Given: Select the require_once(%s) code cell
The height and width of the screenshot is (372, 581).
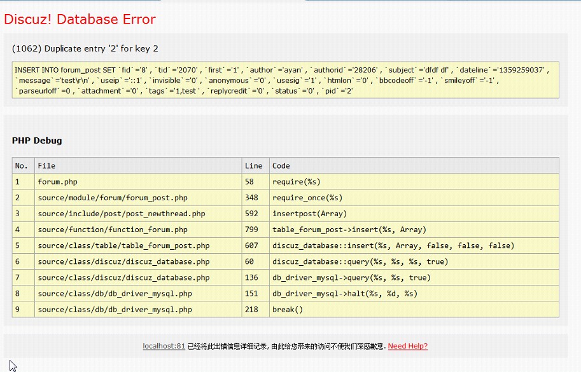Looking at the screenshot, I should pos(414,198).
